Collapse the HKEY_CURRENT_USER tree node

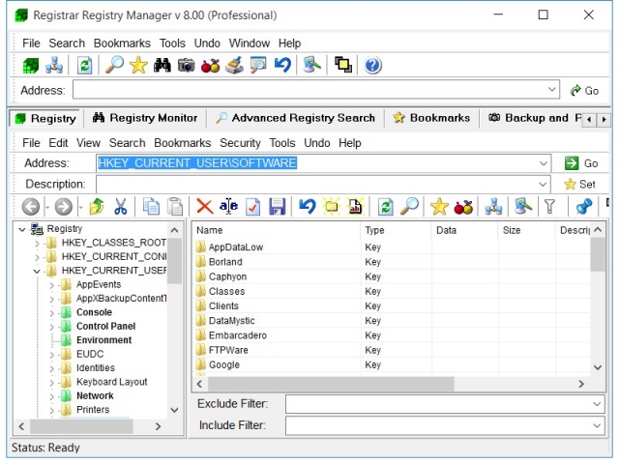click(x=37, y=271)
